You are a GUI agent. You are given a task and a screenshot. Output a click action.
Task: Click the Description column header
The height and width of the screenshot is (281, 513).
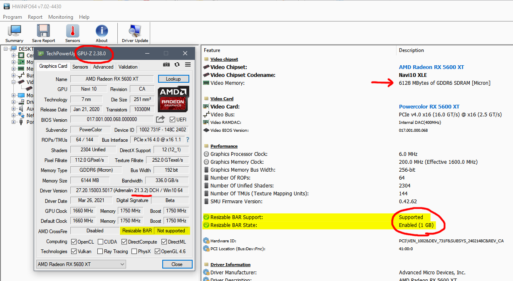(411, 50)
